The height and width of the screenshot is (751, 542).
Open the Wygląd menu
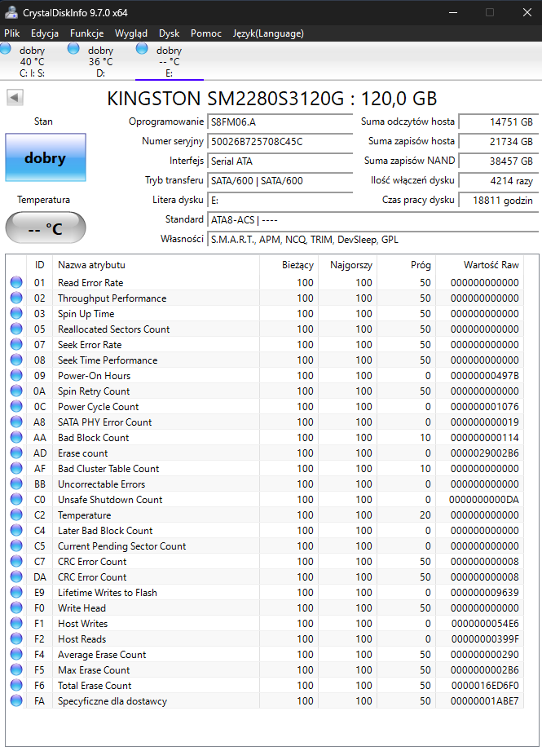[131, 33]
